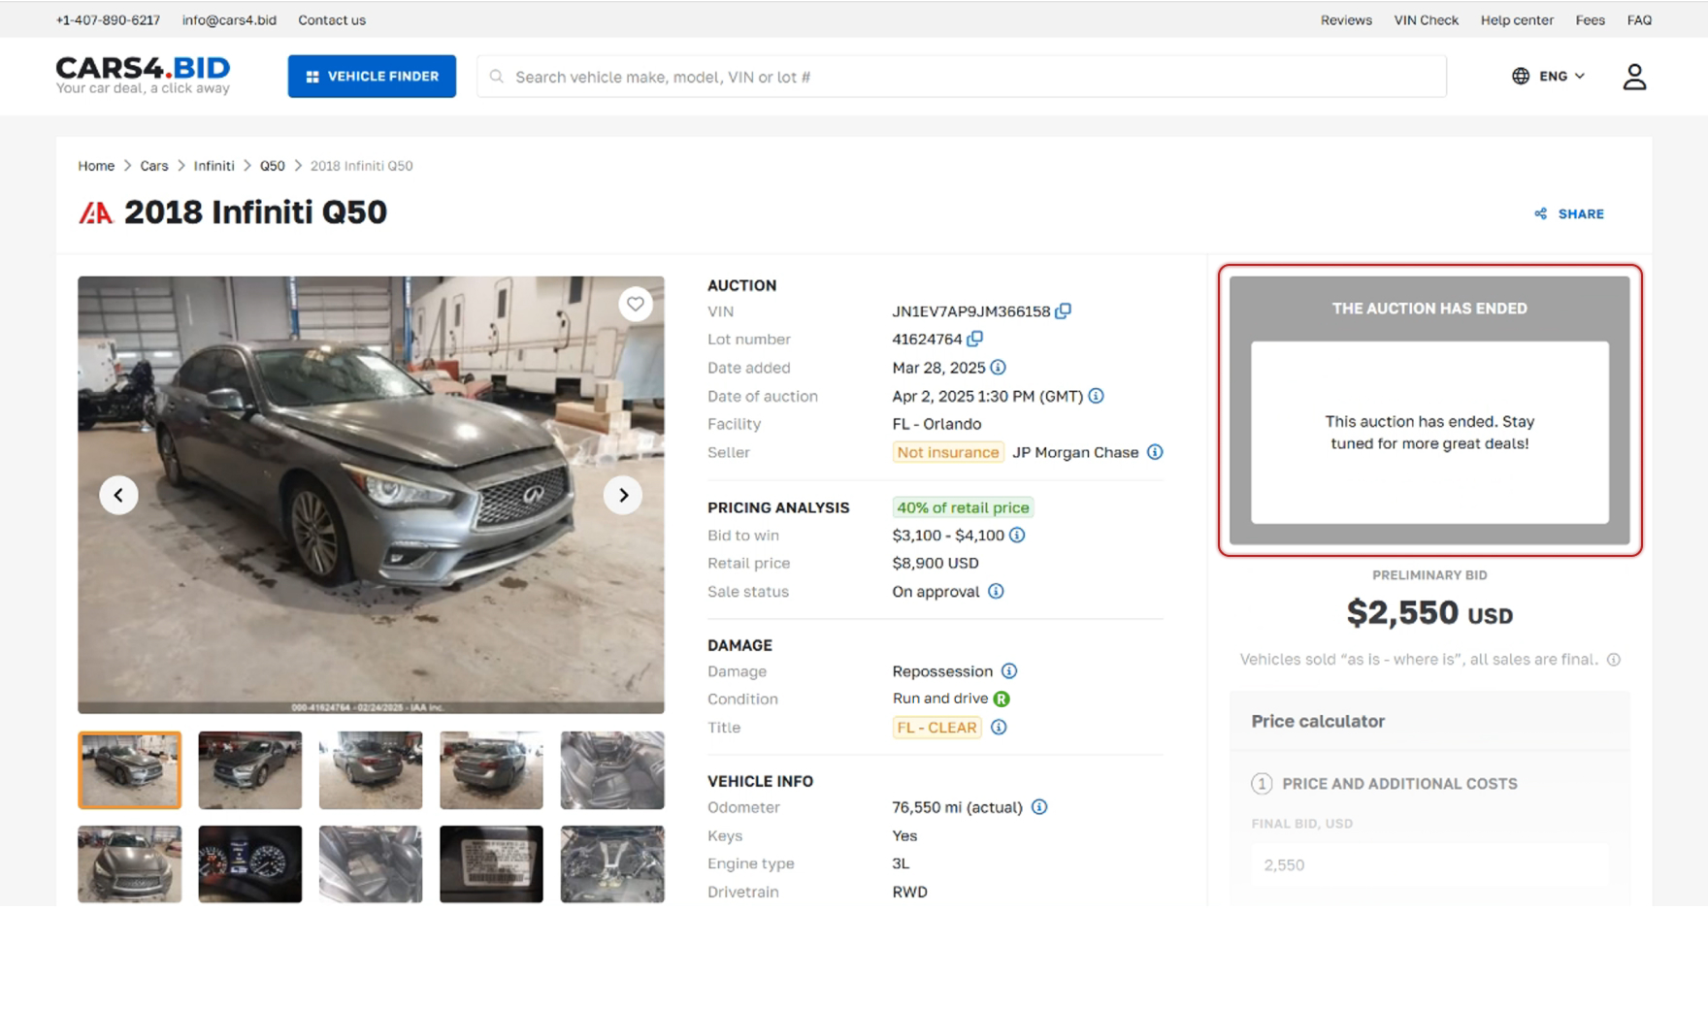The image size is (1708, 1009).
Task: Click the VIN value JN1EV7AP9JM366158
Action: [x=970, y=311]
